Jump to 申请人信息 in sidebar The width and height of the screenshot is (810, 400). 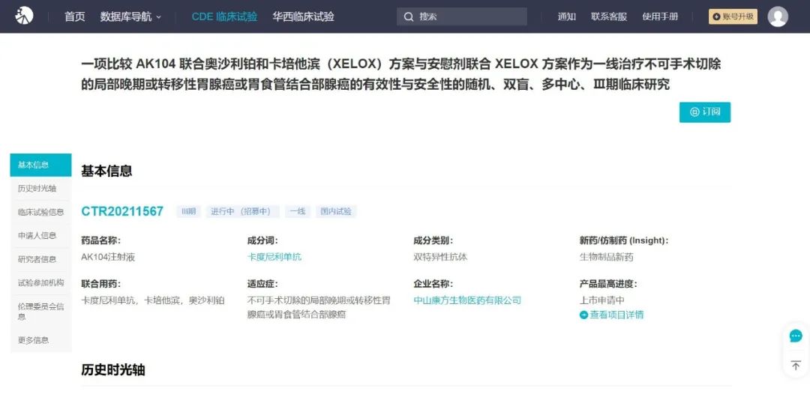pos(40,235)
